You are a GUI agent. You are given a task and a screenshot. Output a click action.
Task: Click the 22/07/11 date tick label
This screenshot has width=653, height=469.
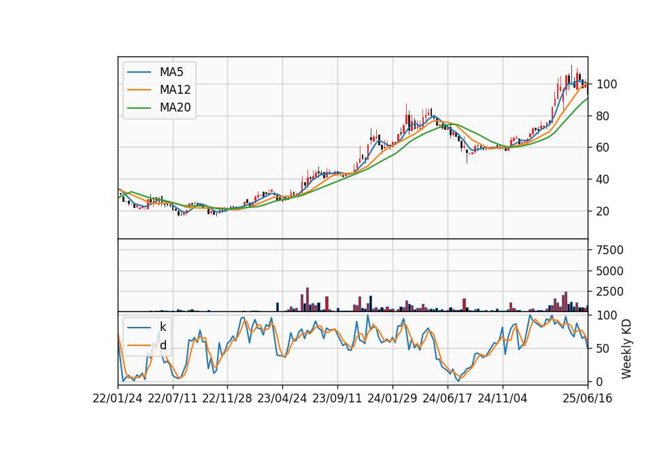pos(172,399)
